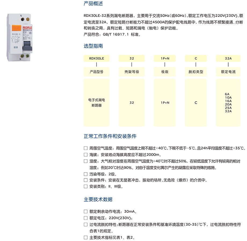The width and height of the screenshot is (247, 241).
Task: Select the RDX30LE model code box
Action: (96, 59)
